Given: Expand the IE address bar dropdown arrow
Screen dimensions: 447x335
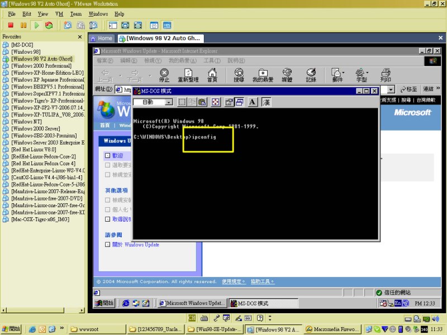Looking at the screenshot, I should 391,89.
